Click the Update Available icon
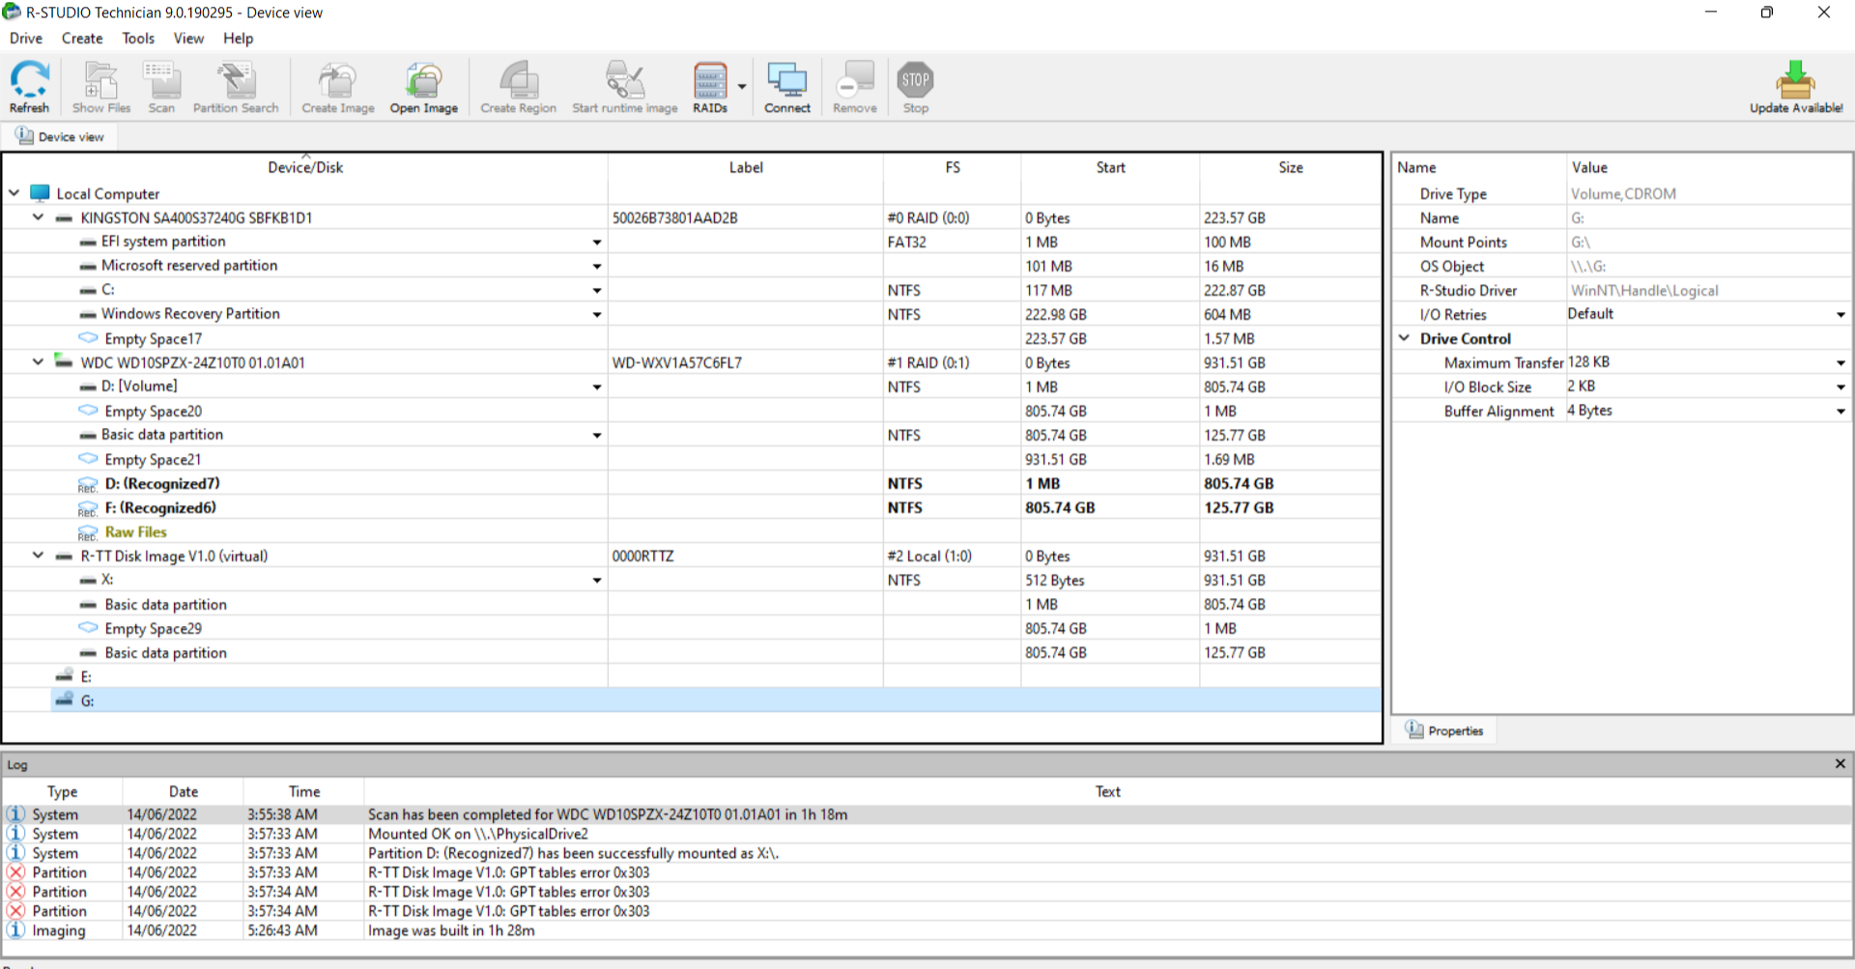The image size is (1855, 969). [x=1796, y=87]
